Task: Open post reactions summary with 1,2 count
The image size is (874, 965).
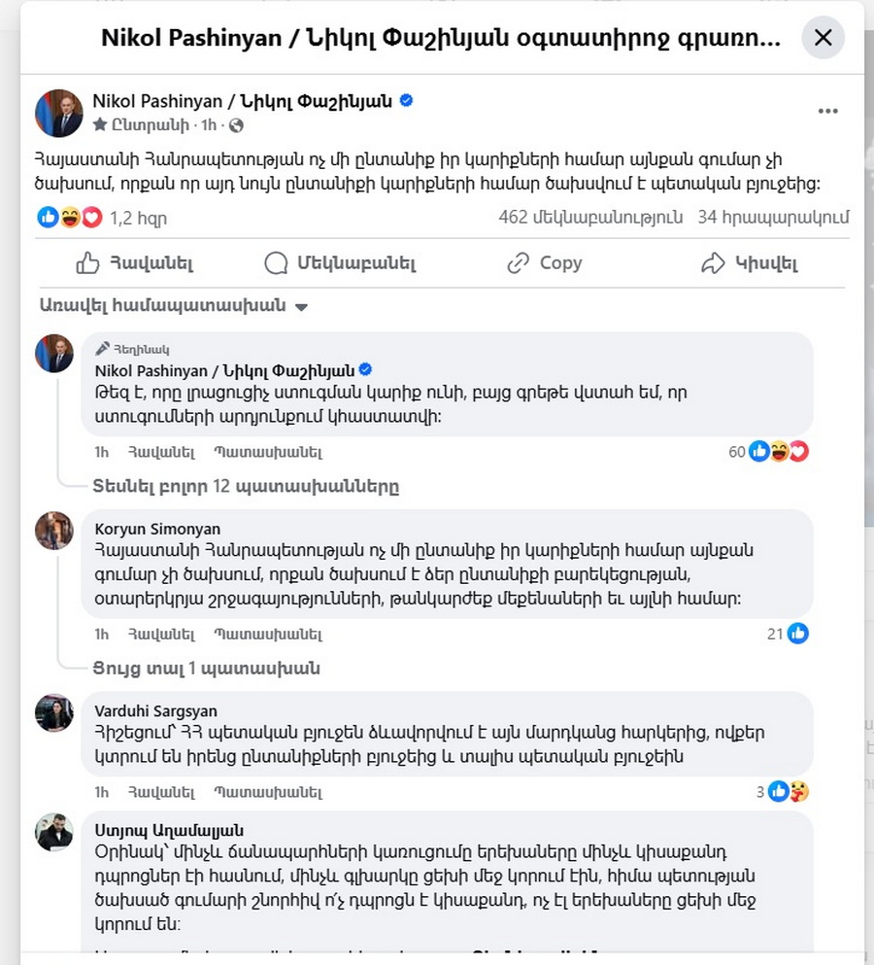Action: click(x=102, y=218)
